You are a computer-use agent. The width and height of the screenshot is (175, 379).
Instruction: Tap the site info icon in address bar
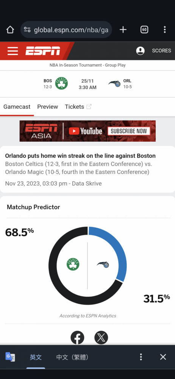[27, 30]
